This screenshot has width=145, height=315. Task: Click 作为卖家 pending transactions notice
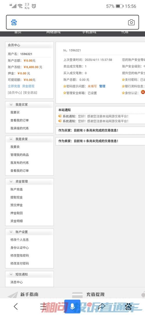click(x=88, y=141)
